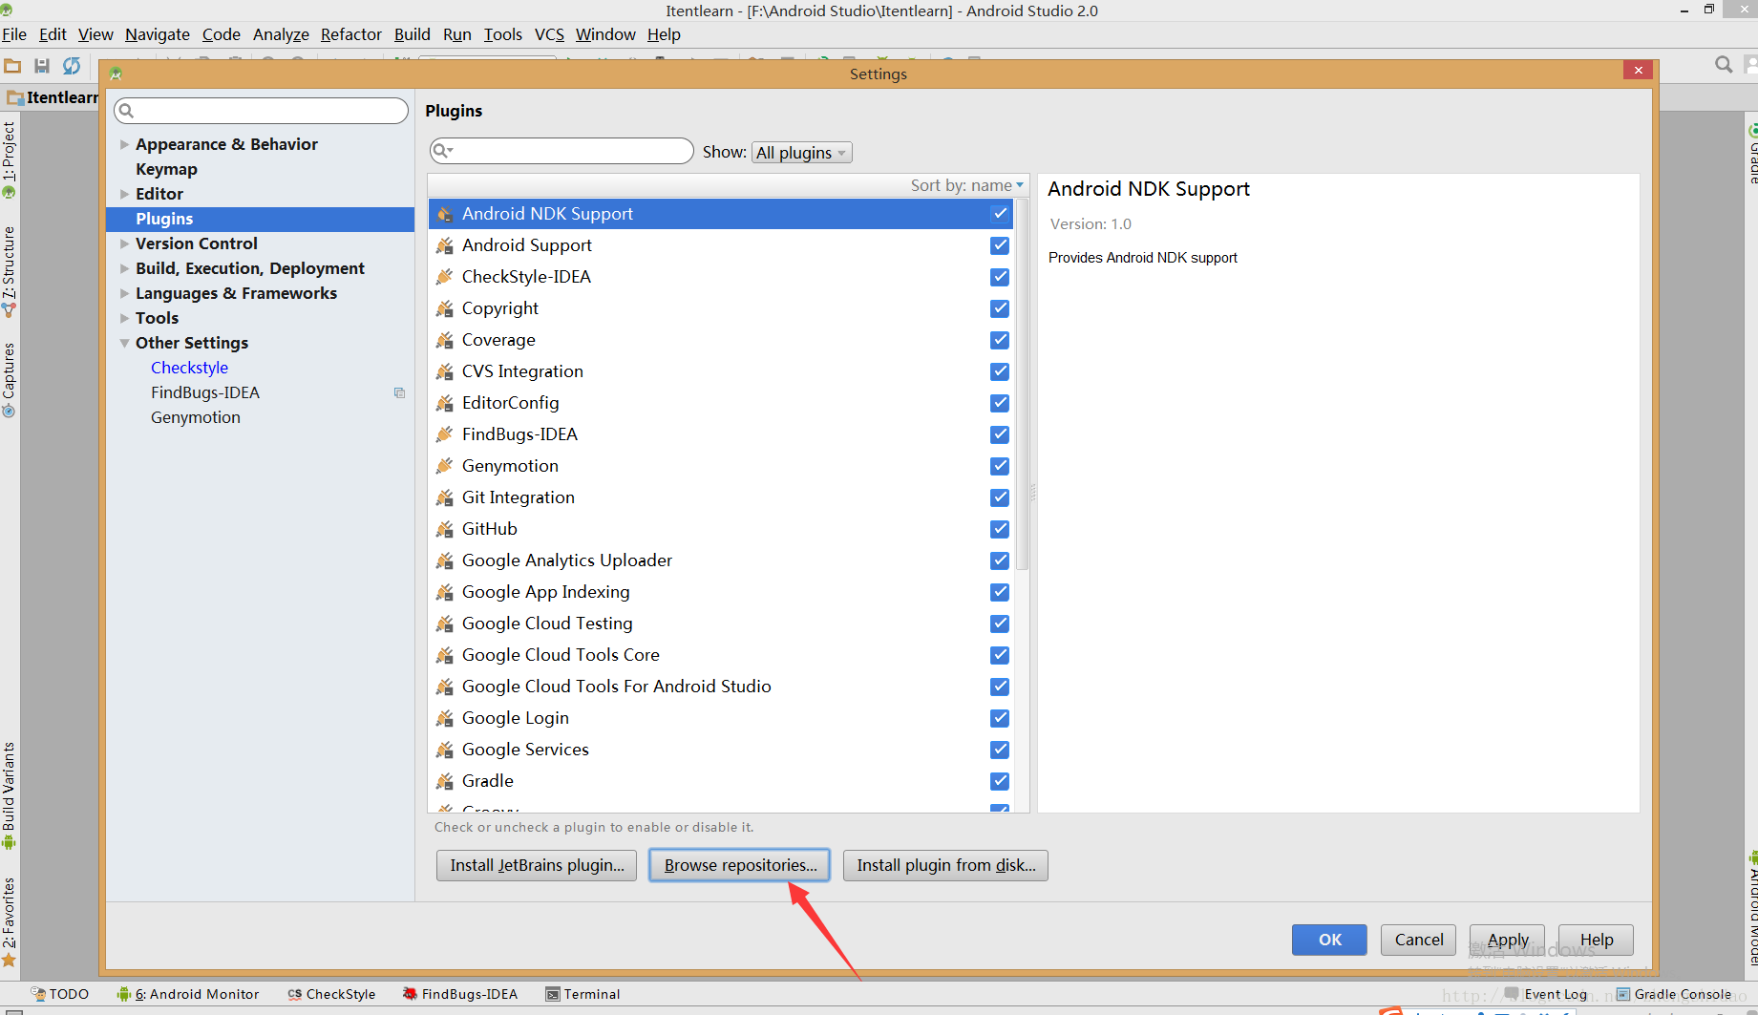Click the plugin icon beside Android Support

tap(444, 245)
